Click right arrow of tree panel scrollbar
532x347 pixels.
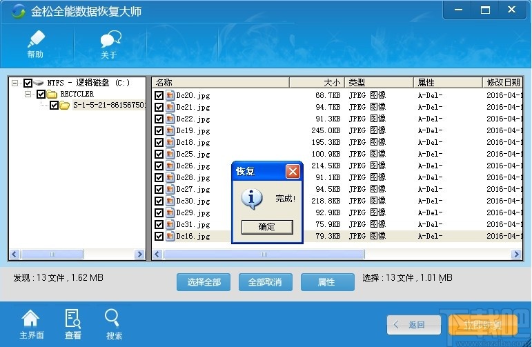tap(139, 254)
